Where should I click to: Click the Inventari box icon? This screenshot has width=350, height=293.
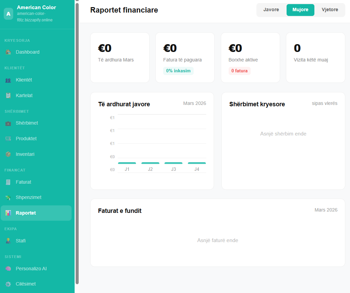click(x=8, y=154)
